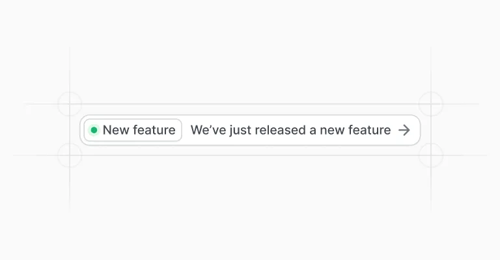500x260 pixels.
Task: Click the upper-left guide circle
Action: click(x=70, y=104)
